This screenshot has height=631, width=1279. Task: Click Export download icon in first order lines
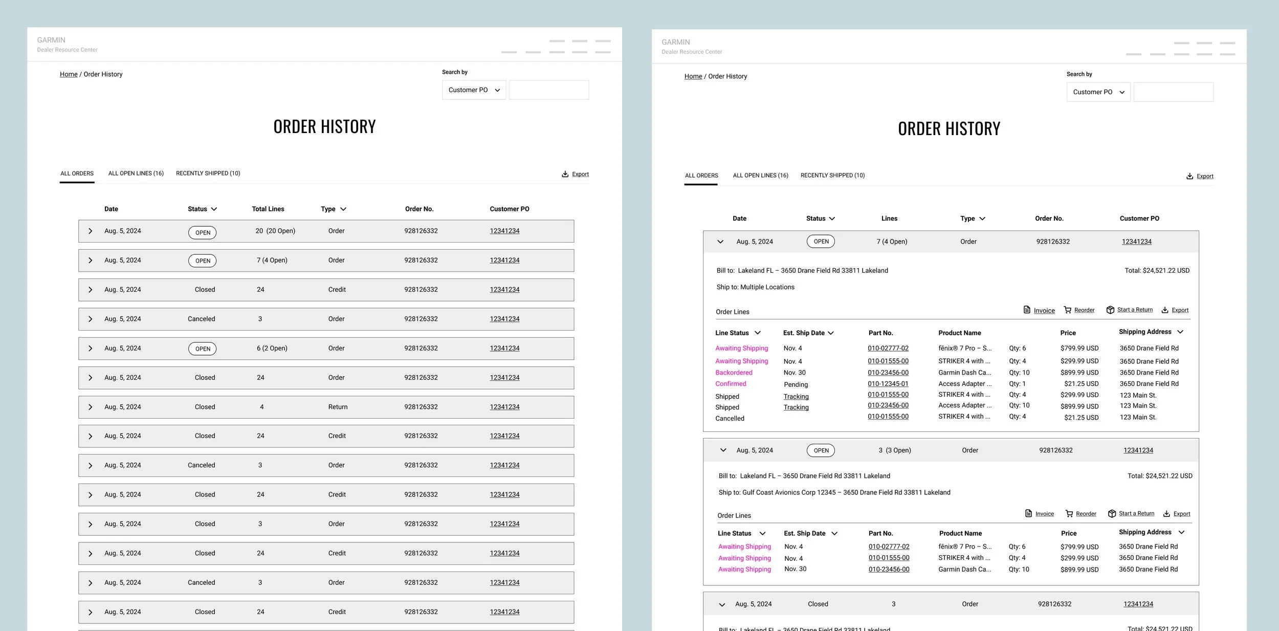tap(1165, 310)
